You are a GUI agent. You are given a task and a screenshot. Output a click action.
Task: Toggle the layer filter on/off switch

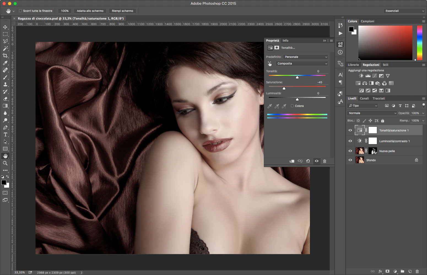point(423,106)
